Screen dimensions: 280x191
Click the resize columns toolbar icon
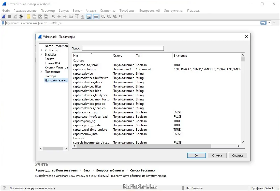pyautogui.click(x=121, y=16)
